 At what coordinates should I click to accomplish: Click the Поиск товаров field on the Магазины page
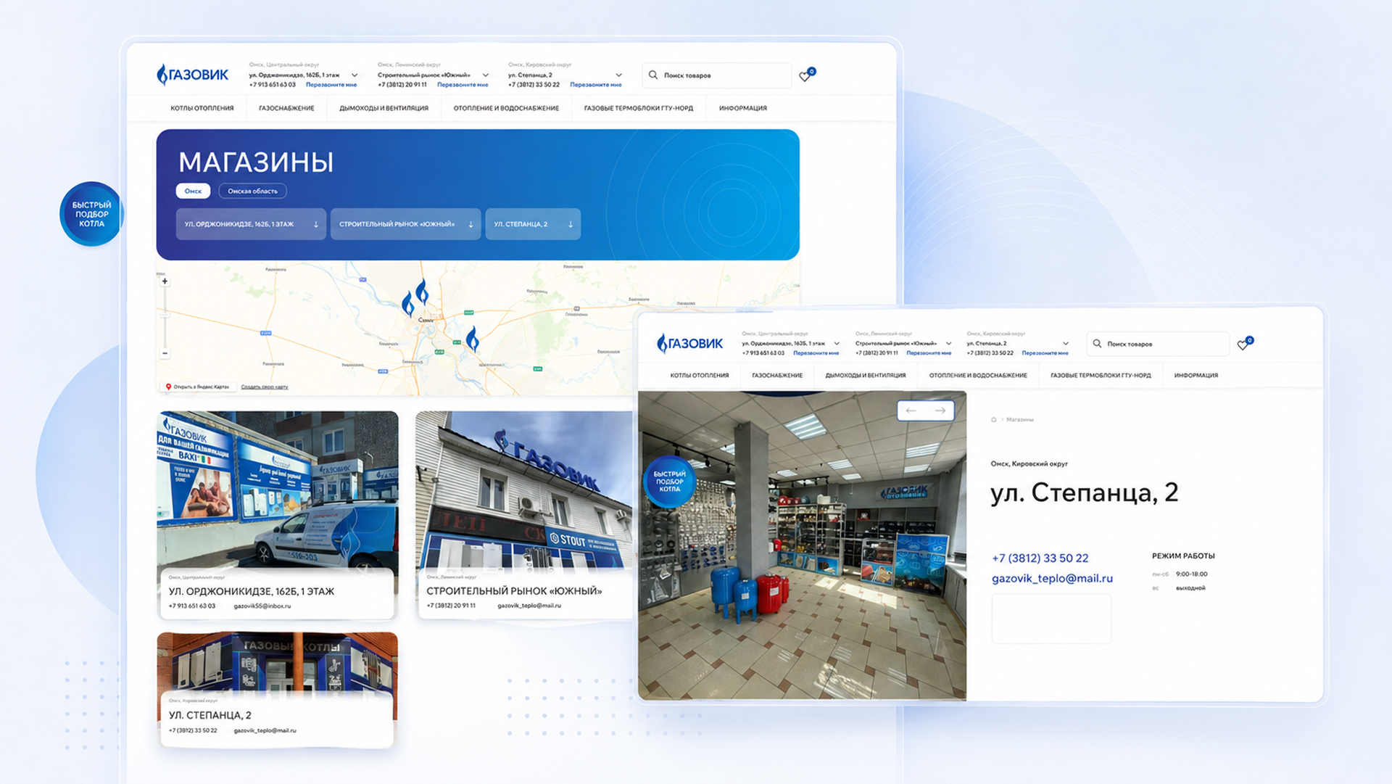[x=717, y=75]
